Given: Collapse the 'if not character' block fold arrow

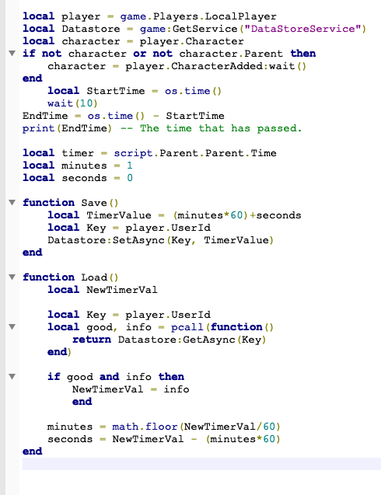Looking at the screenshot, I should click(12, 54).
